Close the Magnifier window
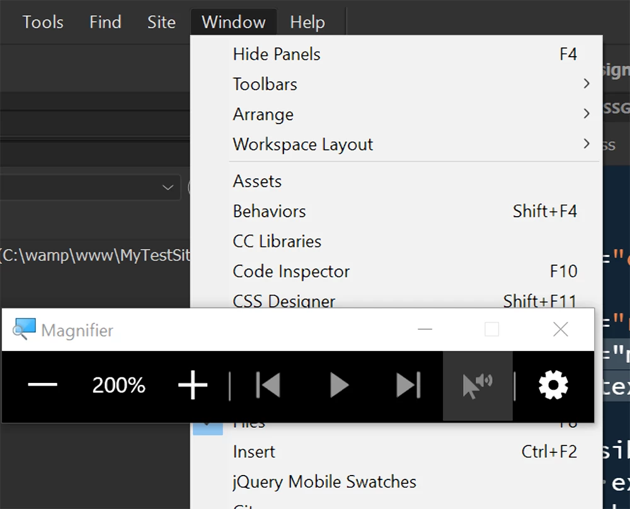630x509 pixels. 561,329
